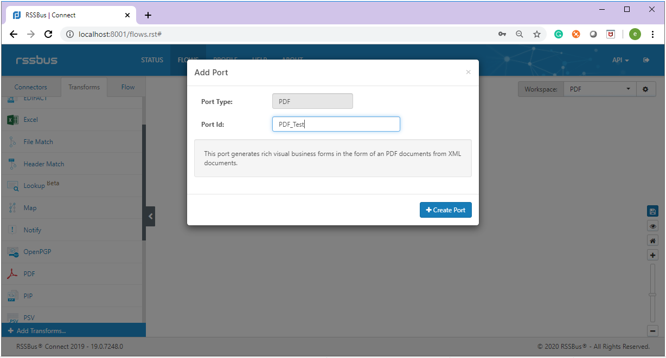
Task: Select the Lookup Beta transform icon
Action: point(13,186)
